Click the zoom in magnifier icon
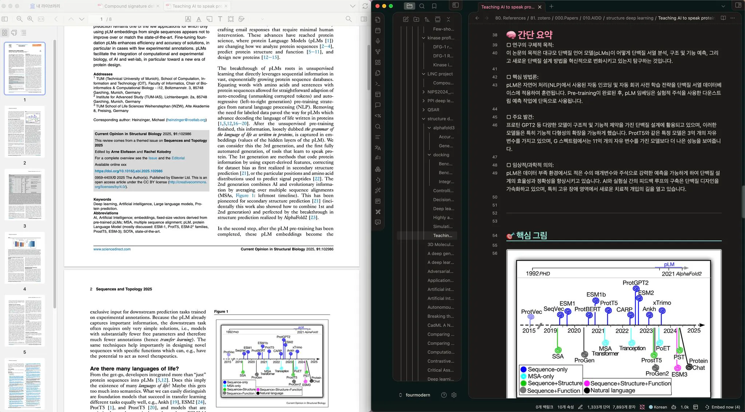The height and width of the screenshot is (412, 745). (x=30, y=19)
